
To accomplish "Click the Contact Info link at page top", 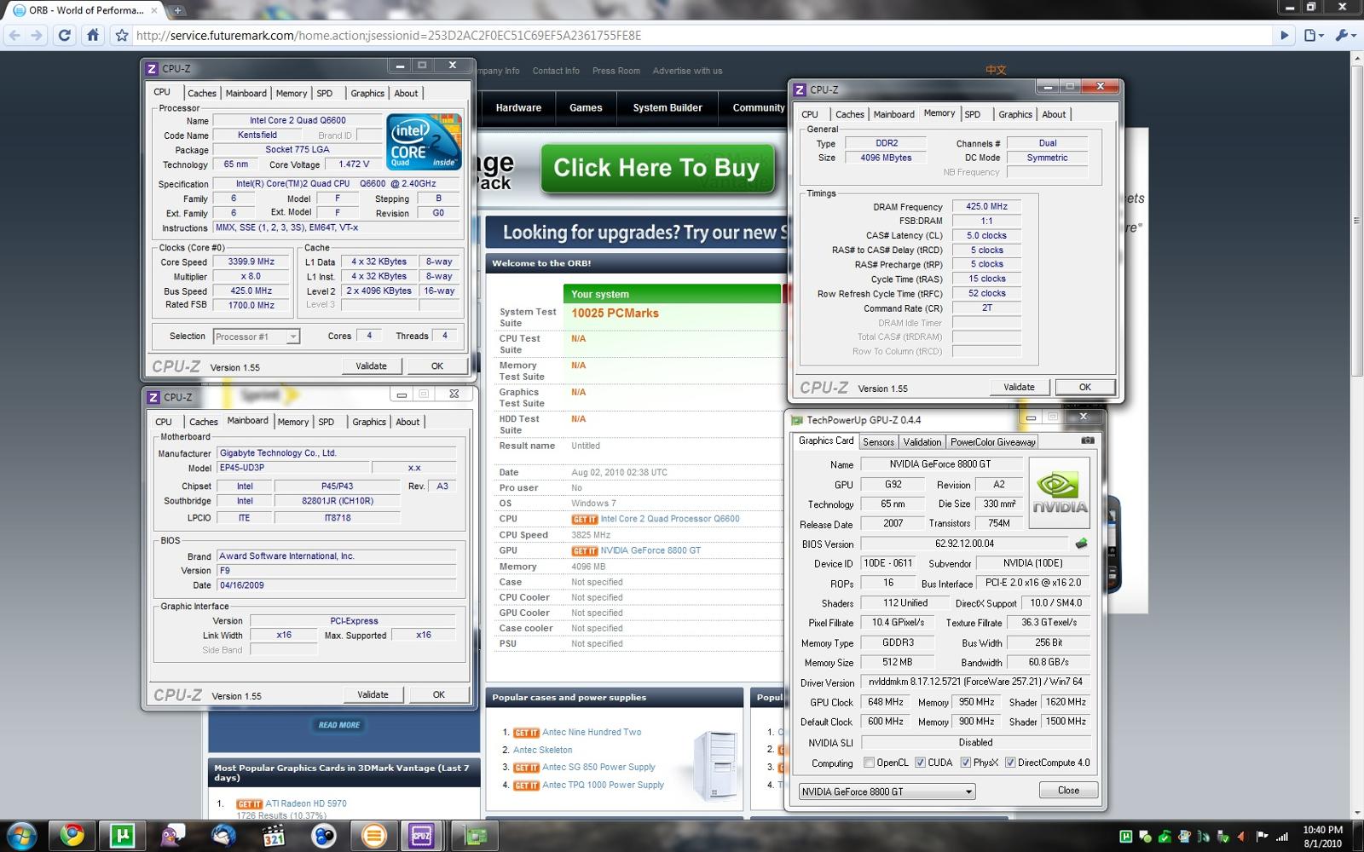I will click(556, 71).
